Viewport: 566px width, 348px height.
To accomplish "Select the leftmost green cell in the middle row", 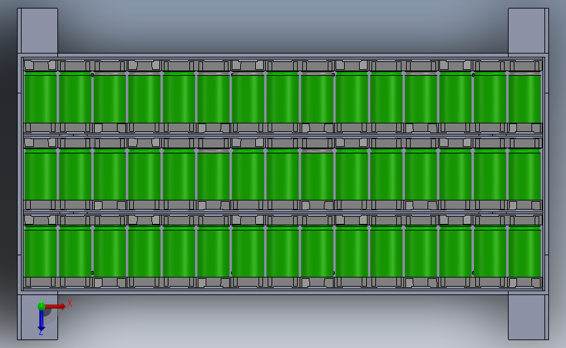I will coord(40,174).
